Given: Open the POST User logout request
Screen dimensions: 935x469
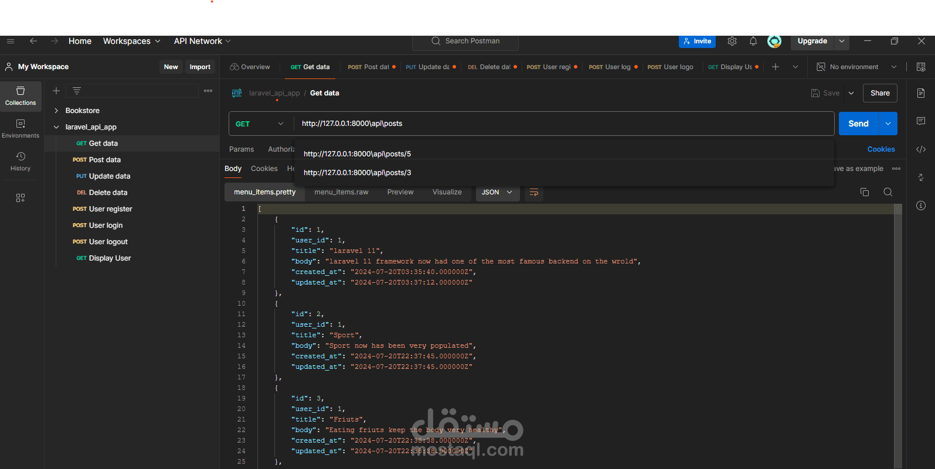Looking at the screenshot, I should (132, 242).
